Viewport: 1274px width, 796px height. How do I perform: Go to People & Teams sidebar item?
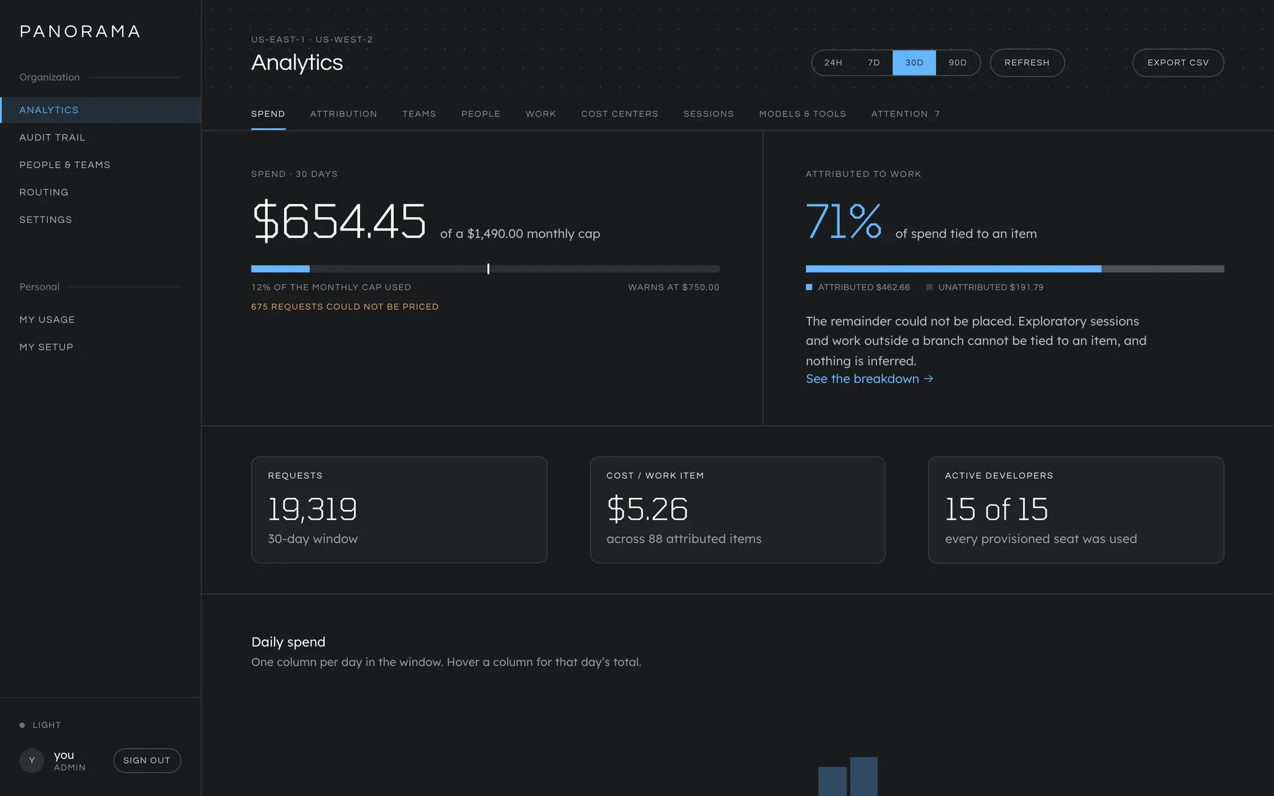click(x=101, y=165)
